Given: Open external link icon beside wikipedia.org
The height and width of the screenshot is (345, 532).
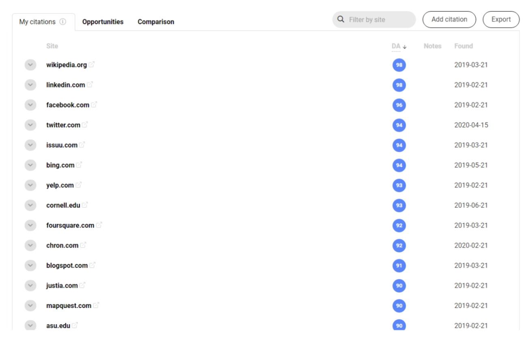Looking at the screenshot, I should click(x=92, y=64).
